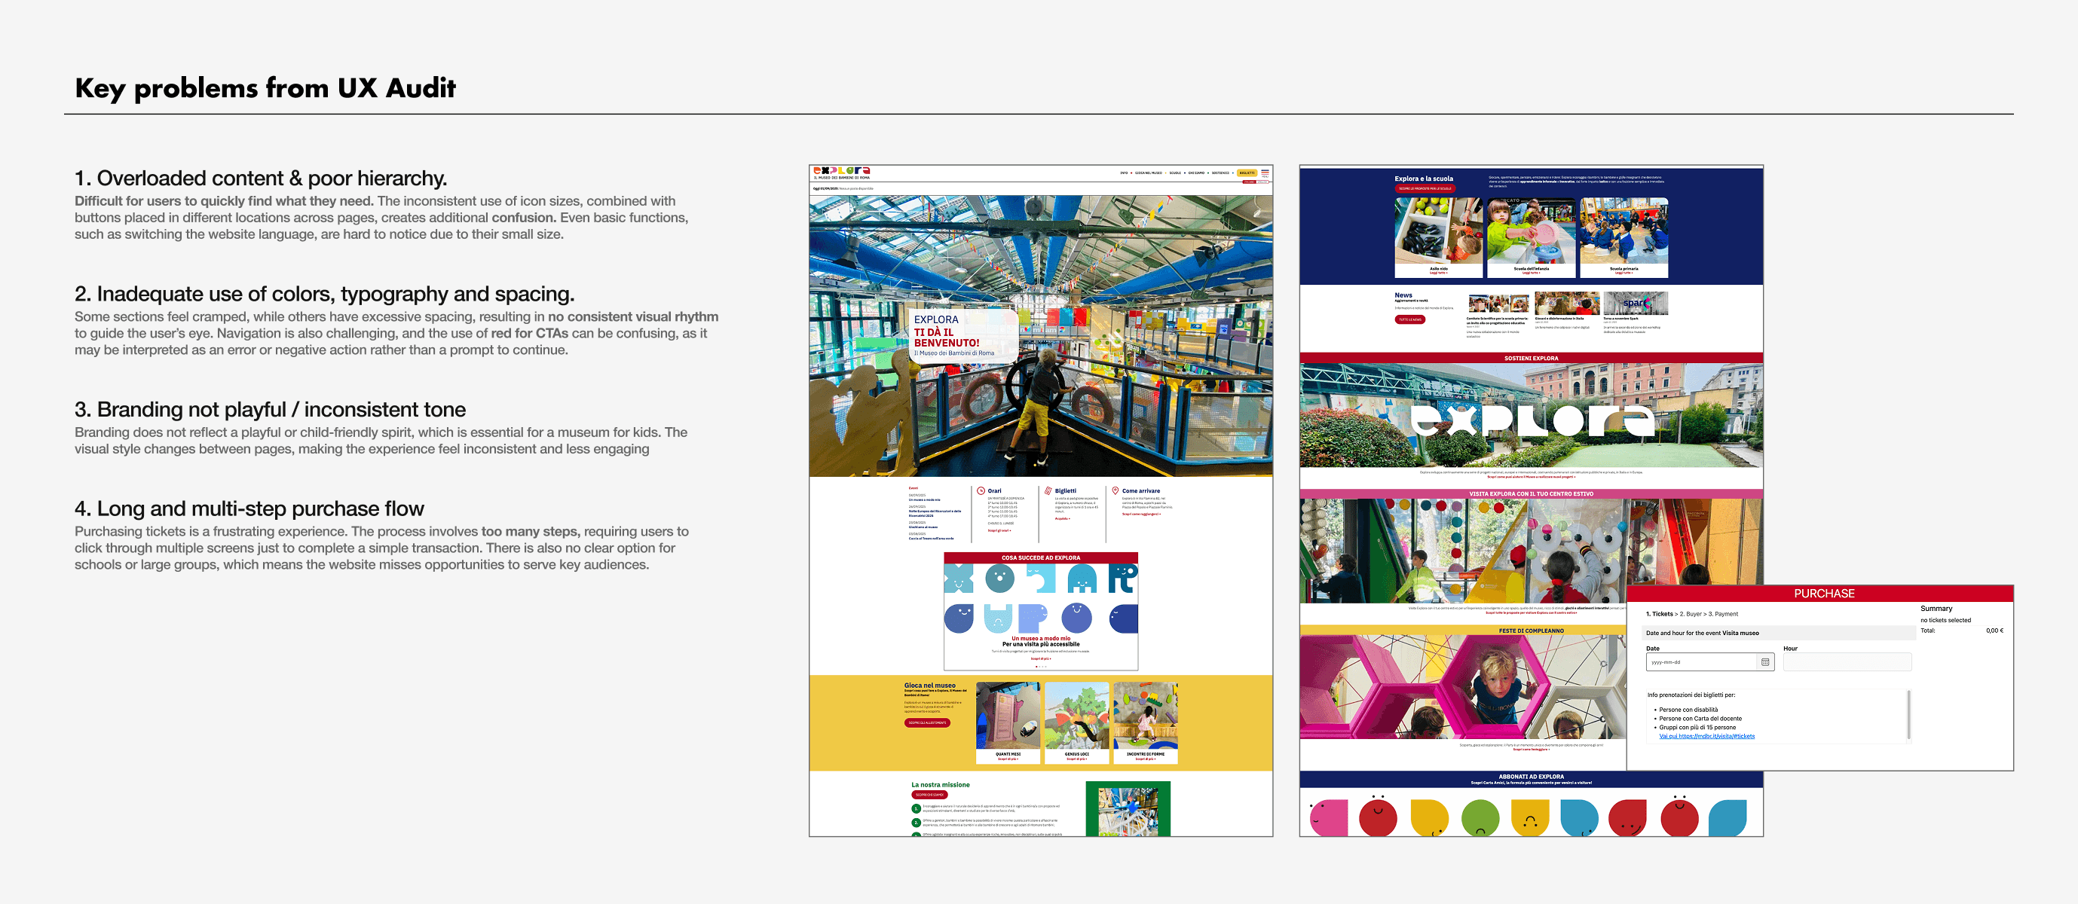Open the CHI SIAMO navigation item
2078x904 pixels.
(1195, 173)
